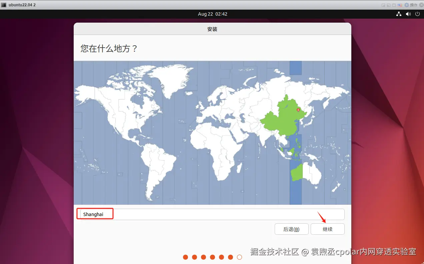Click the Shanghai location text field
This screenshot has height=264, width=424.
pos(212,214)
